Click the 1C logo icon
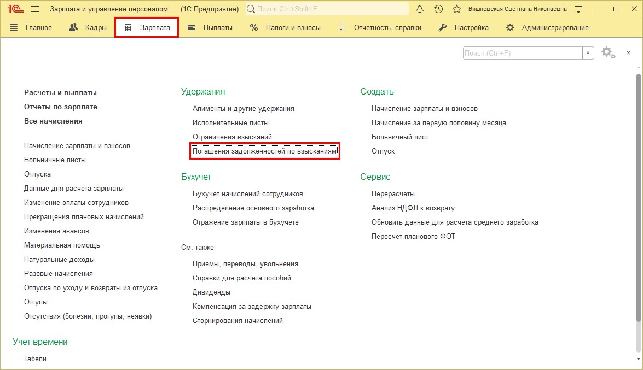The height and width of the screenshot is (370, 643). point(14,9)
